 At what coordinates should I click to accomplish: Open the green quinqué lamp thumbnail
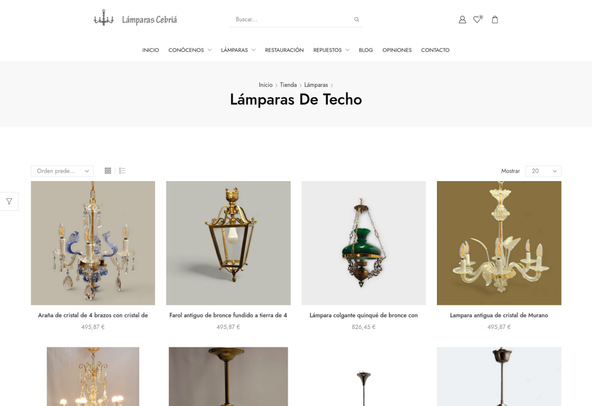pyautogui.click(x=363, y=243)
